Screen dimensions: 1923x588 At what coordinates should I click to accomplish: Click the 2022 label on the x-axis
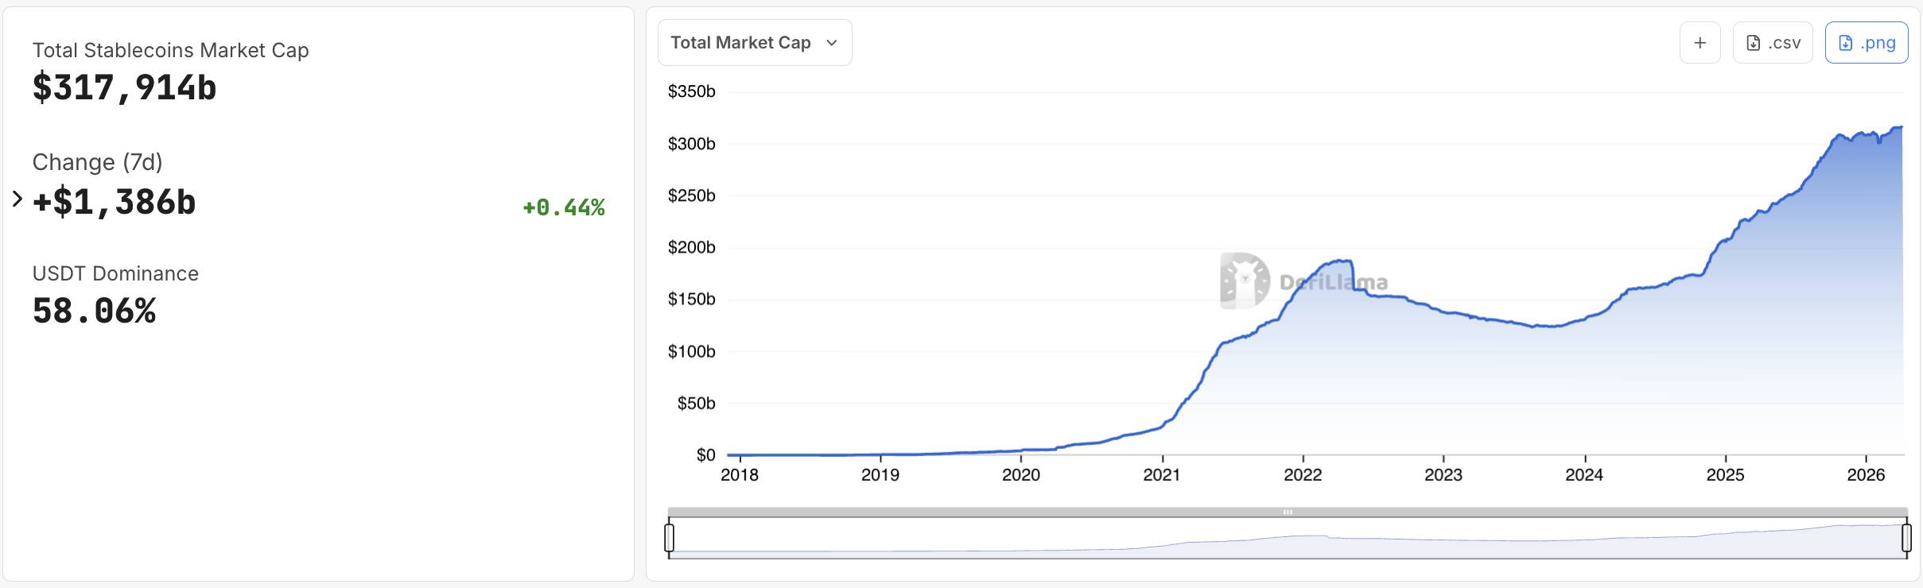(1303, 474)
